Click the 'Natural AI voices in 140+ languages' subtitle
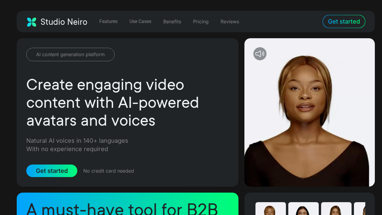This screenshot has width=382, height=215. [77, 141]
